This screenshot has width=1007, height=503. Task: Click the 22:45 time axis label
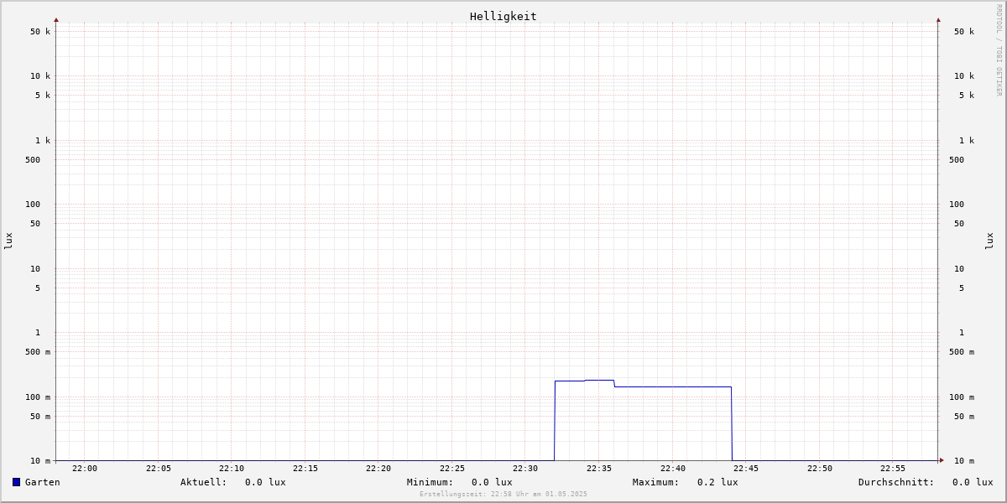(x=746, y=469)
